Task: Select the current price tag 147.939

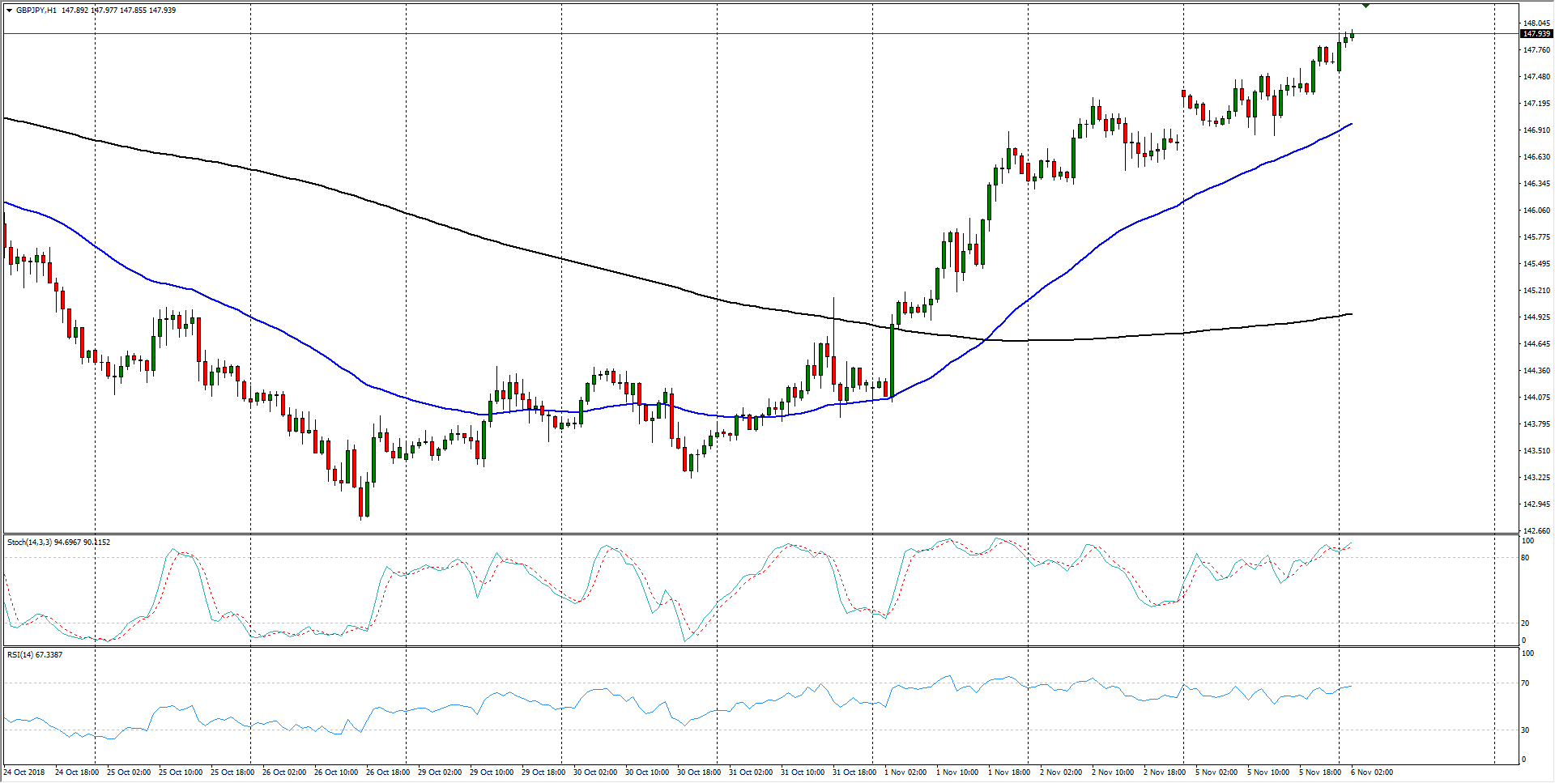Action: point(1536,34)
